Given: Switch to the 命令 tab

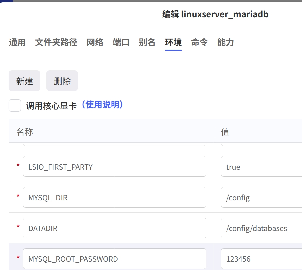Looking at the screenshot, I should click(199, 42).
